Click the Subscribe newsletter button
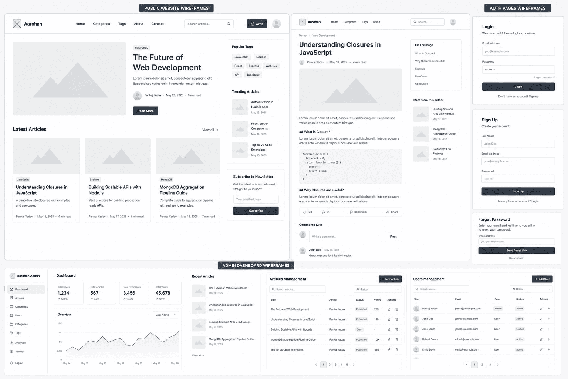The width and height of the screenshot is (568, 379). tap(256, 211)
